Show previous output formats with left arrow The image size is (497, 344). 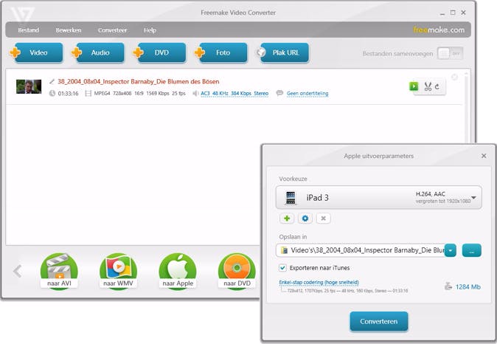[x=18, y=271]
